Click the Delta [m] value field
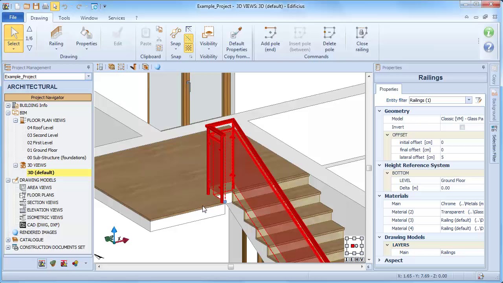 click(462, 188)
